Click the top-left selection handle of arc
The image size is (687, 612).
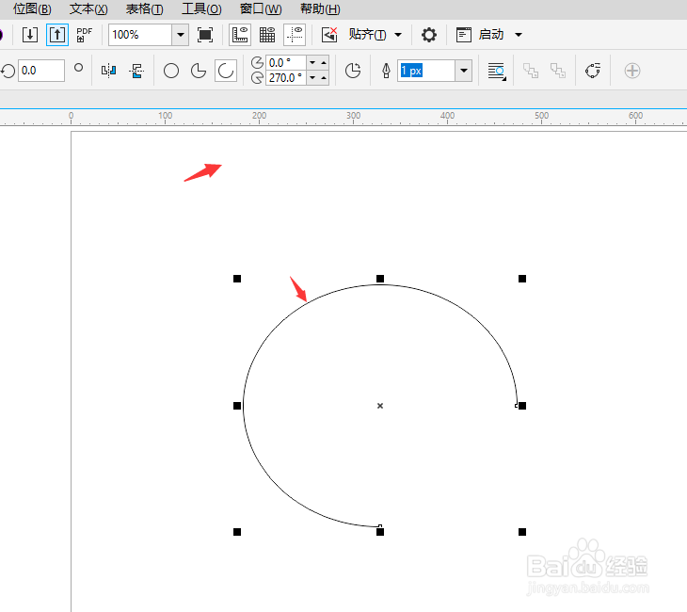(237, 279)
